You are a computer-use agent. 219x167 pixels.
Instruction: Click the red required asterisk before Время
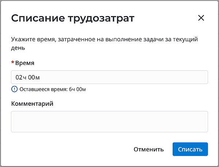(x=13, y=63)
